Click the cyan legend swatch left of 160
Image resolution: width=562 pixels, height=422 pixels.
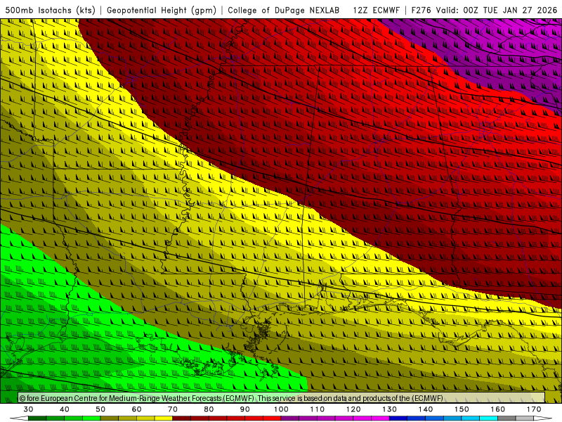[x=488, y=418]
